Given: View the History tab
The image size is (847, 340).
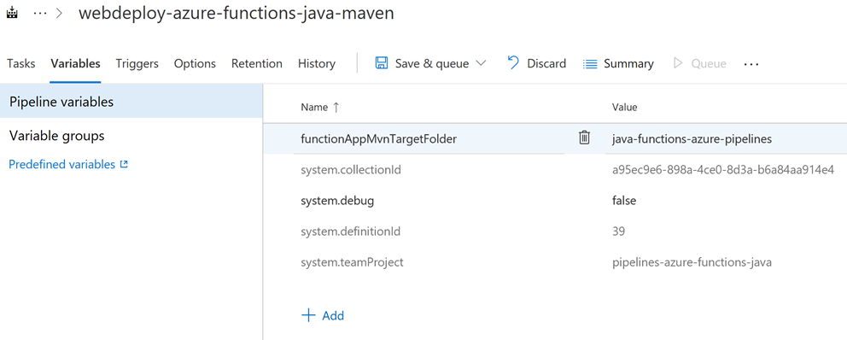Looking at the screenshot, I should point(317,64).
